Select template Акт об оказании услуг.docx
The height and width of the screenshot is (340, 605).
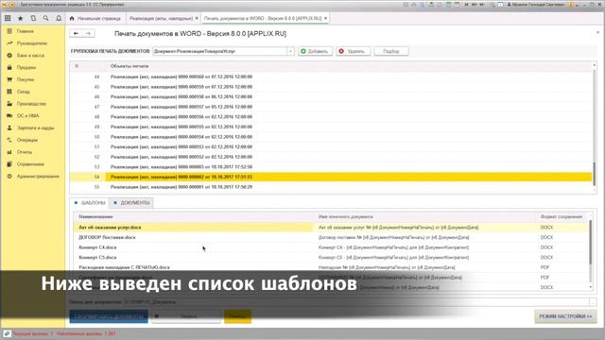110,228
